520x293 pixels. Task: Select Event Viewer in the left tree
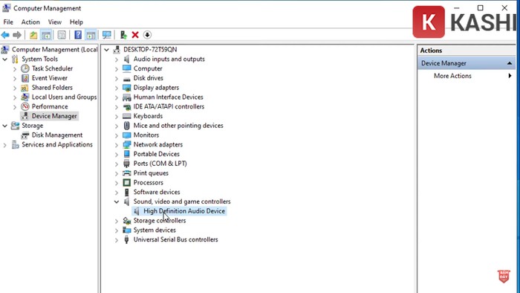[x=50, y=78]
